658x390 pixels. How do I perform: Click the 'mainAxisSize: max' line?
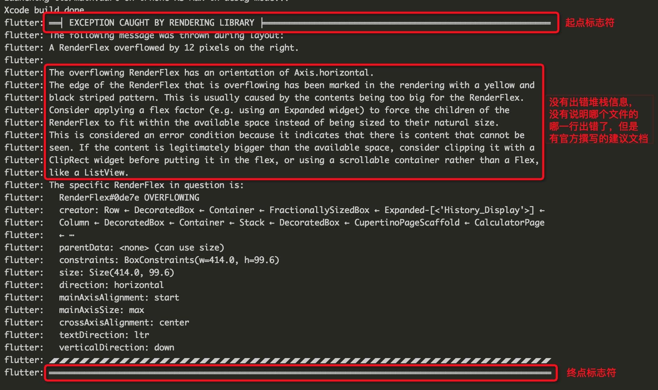point(101,310)
